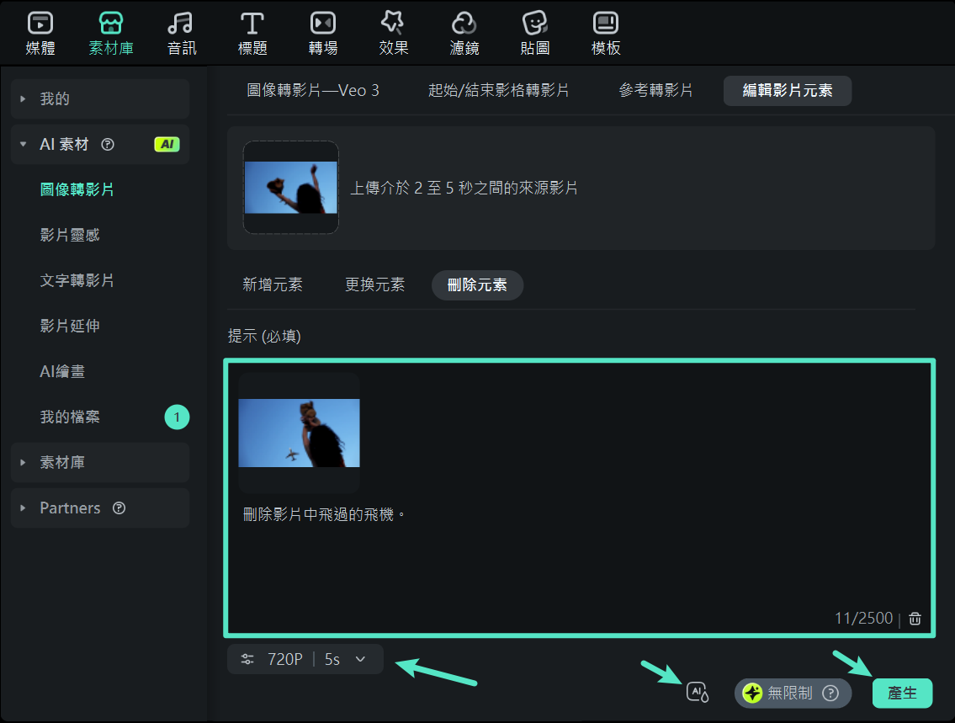Select the 音訊 panel icon
955x723 pixels.
point(182,32)
